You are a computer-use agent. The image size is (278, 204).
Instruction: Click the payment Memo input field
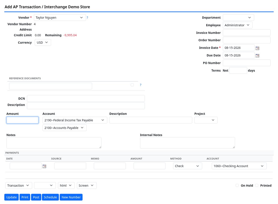(110, 166)
